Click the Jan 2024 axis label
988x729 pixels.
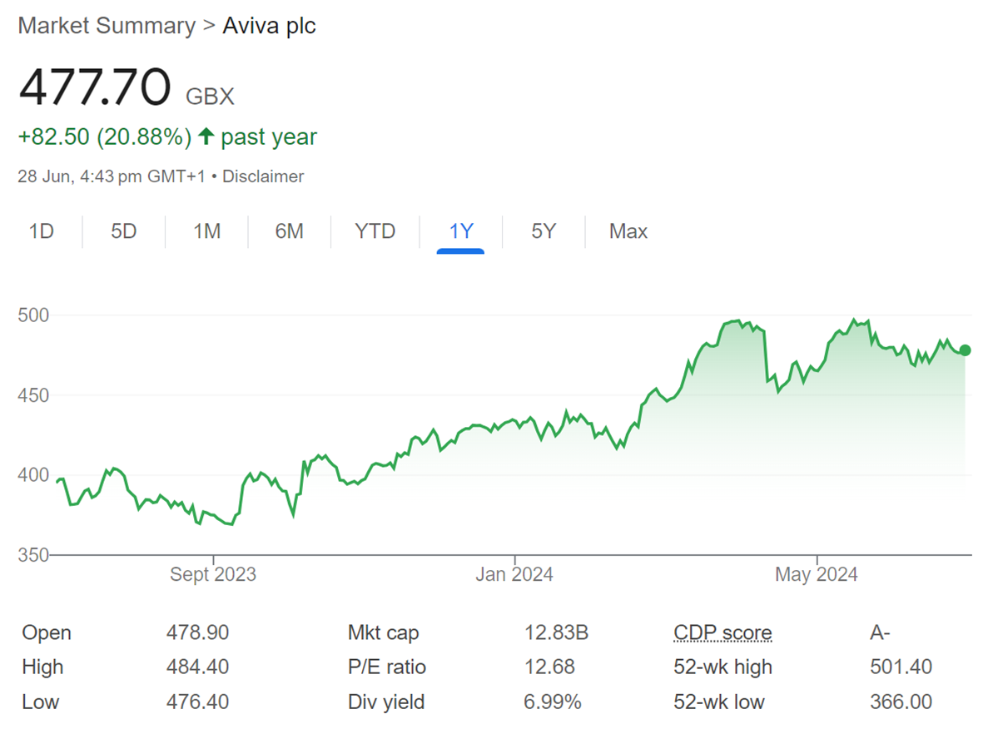tap(514, 575)
